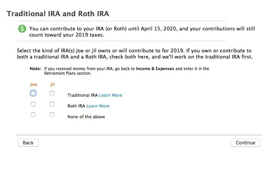Click the April 15, 2020 contribution tip text
The height and width of the screenshot is (171, 271).
(x=142, y=32)
